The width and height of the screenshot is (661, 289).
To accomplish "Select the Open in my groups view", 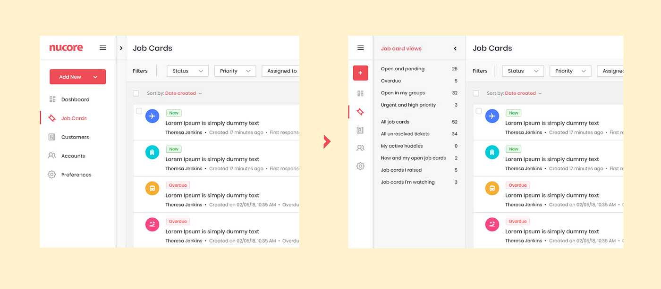I will pyautogui.click(x=419, y=93).
